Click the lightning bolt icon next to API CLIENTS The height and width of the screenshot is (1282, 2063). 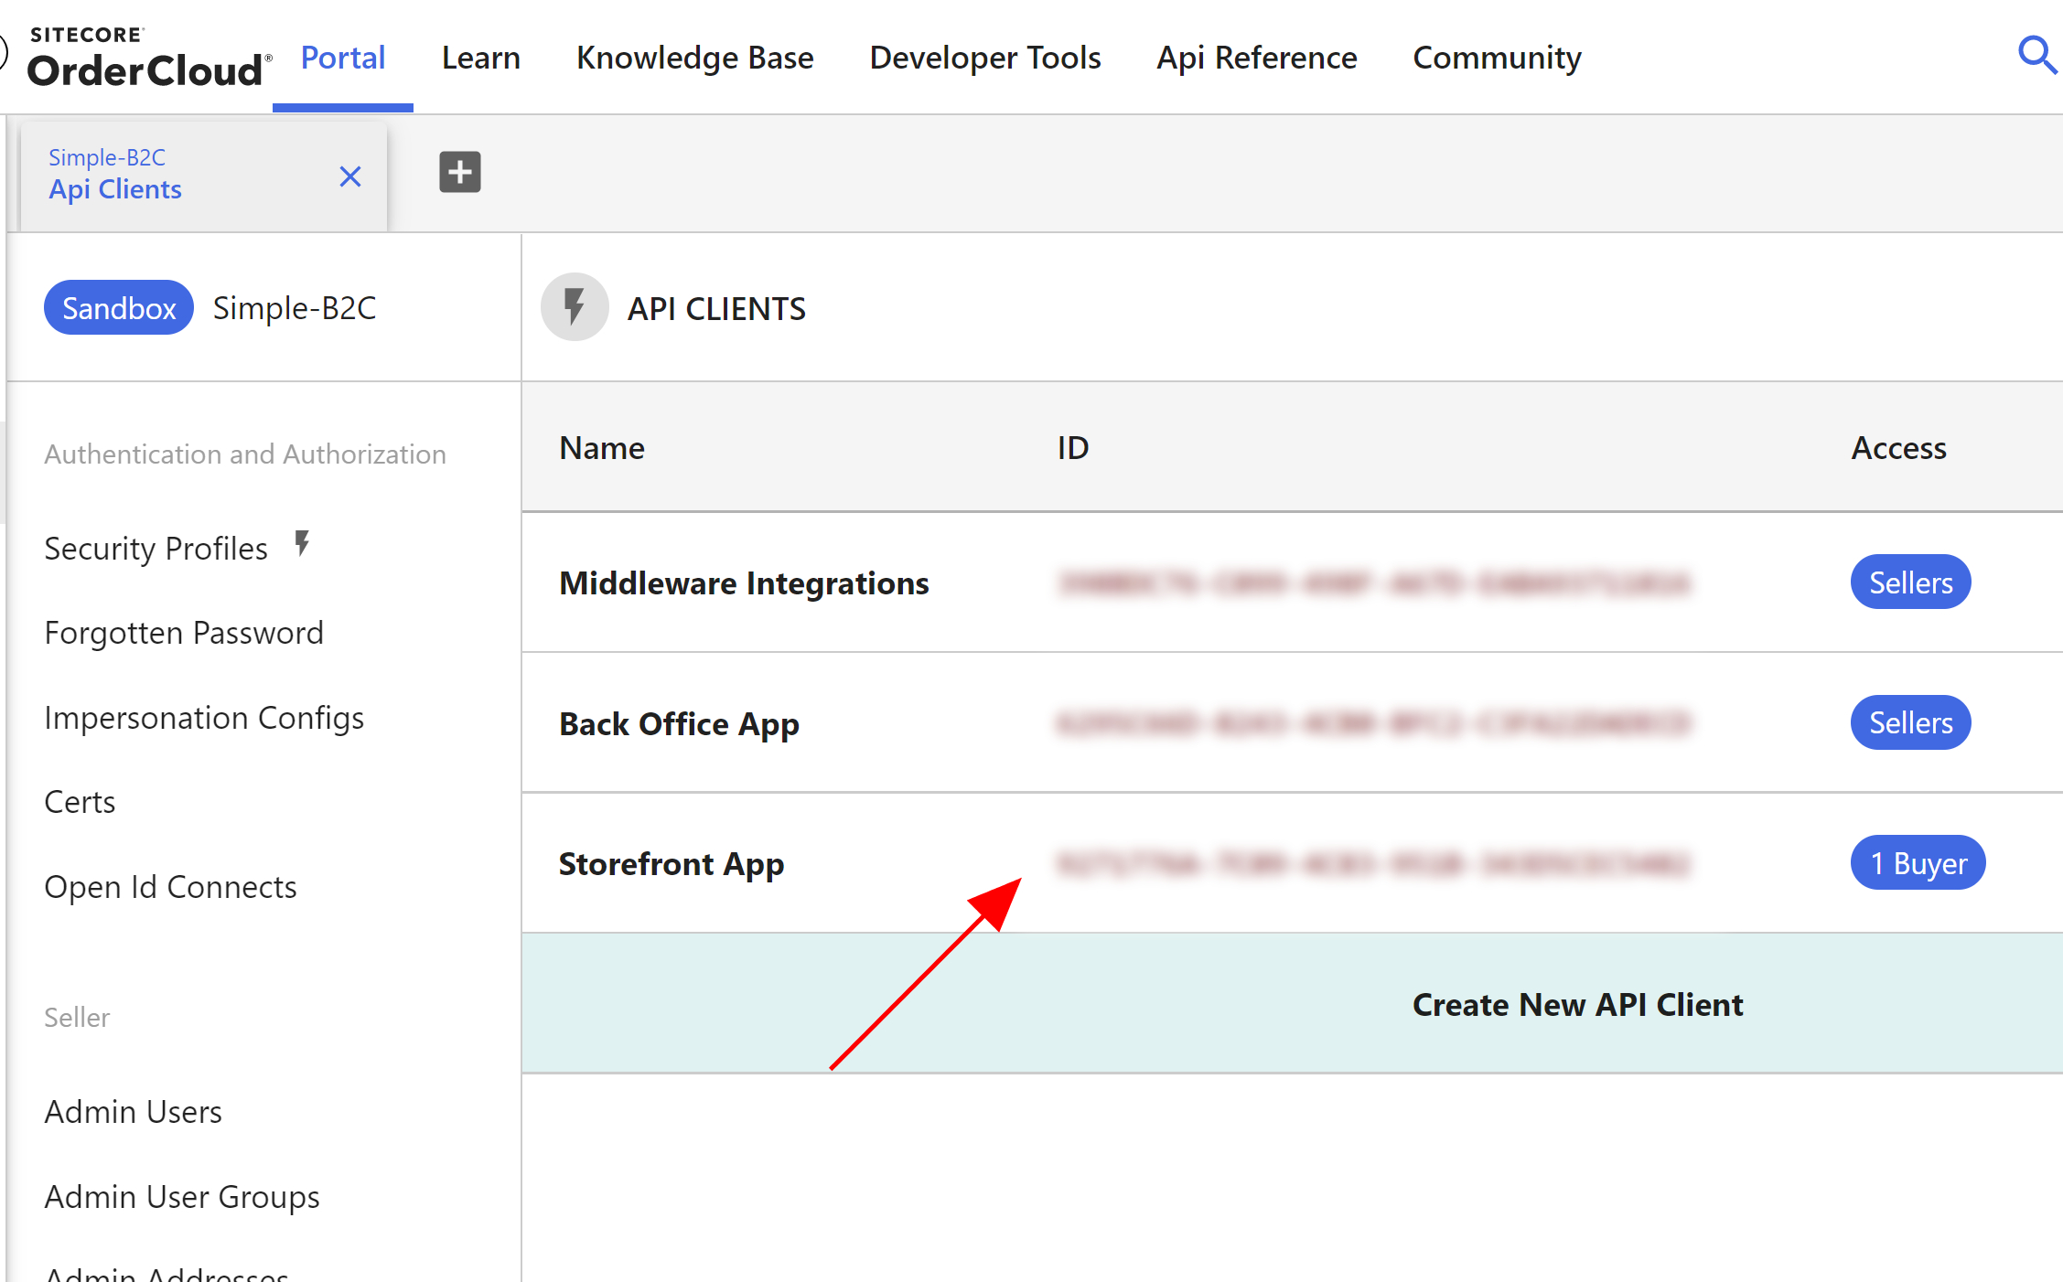click(x=575, y=307)
